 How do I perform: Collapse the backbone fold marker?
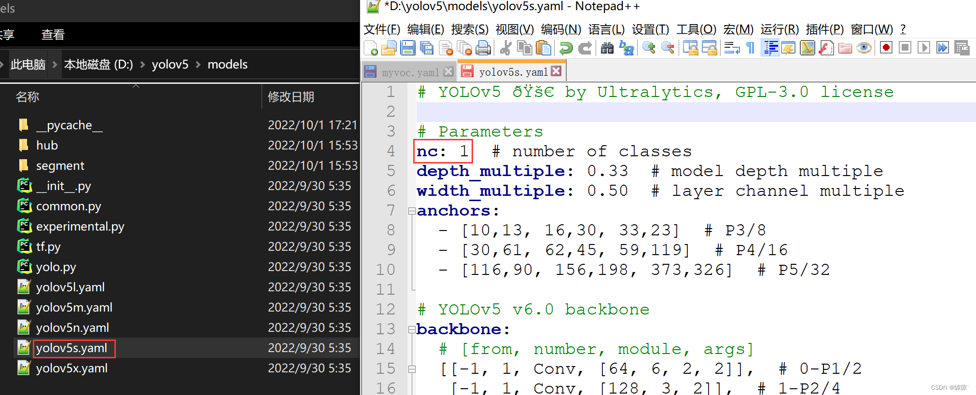[411, 330]
